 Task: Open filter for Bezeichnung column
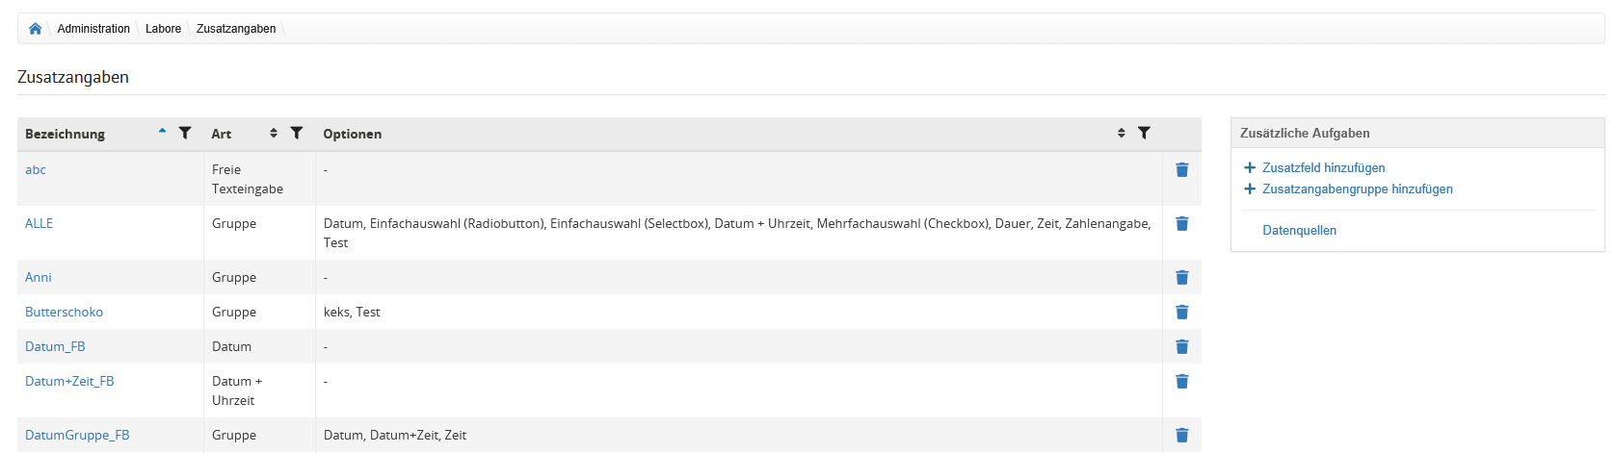coord(185,133)
